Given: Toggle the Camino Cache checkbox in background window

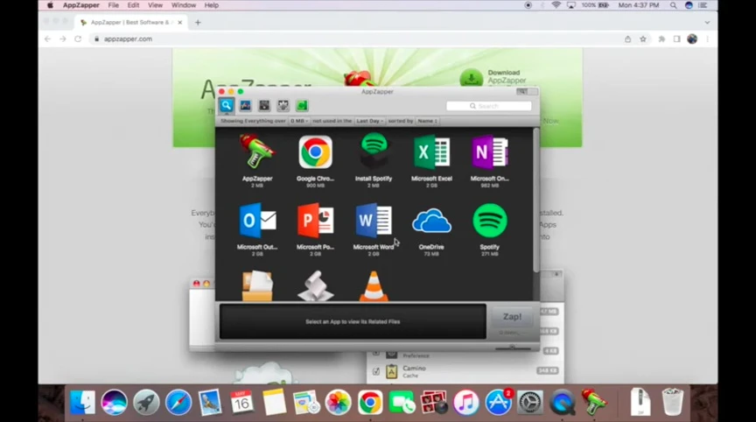Looking at the screenshot, I should pos(376,371).
